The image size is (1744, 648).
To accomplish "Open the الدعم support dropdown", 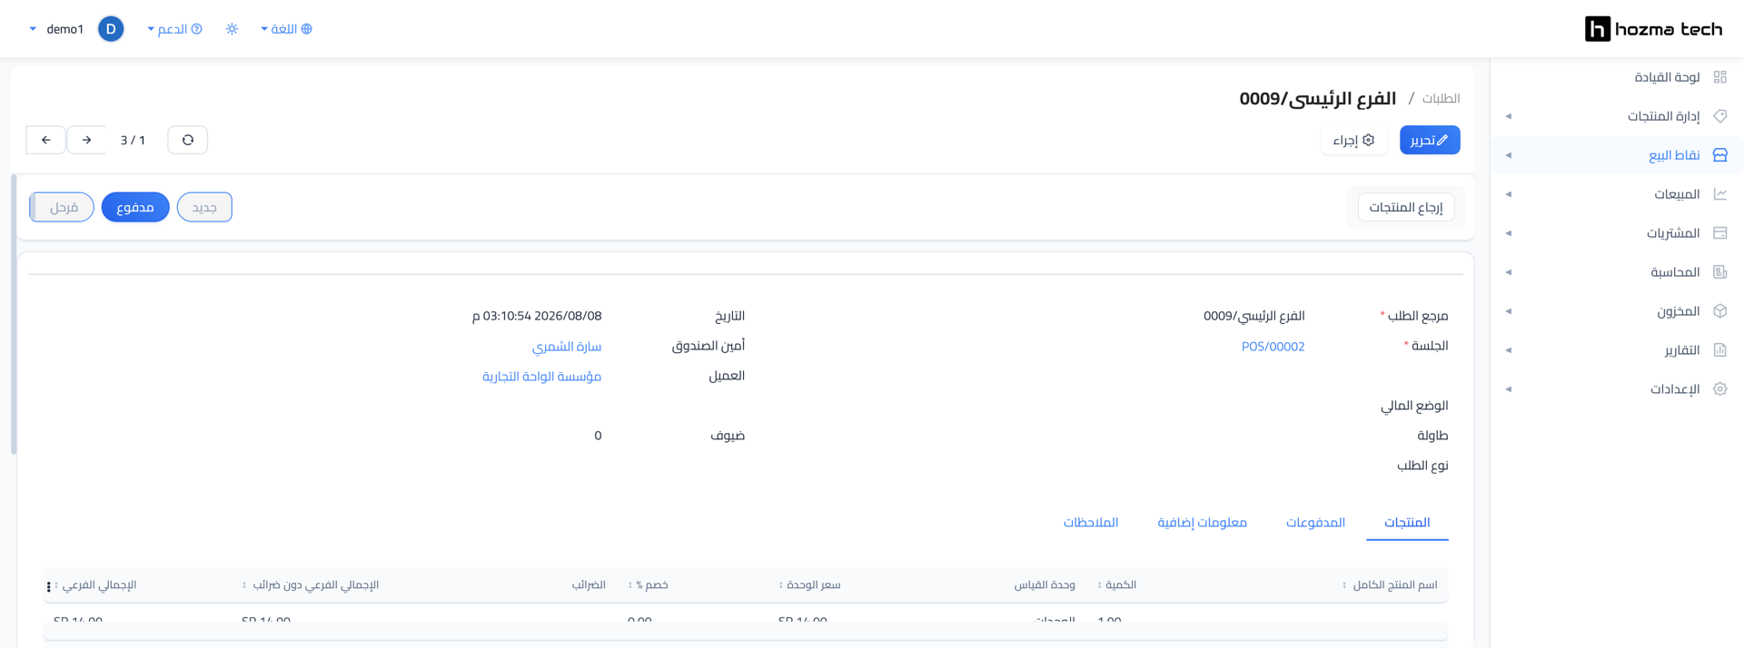I will pyautogui.click(x=174, y=29).
